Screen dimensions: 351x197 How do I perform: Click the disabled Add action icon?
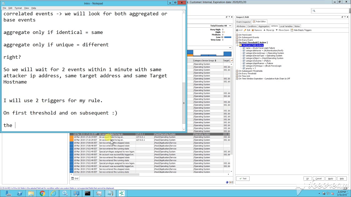[x=237, y=30]
